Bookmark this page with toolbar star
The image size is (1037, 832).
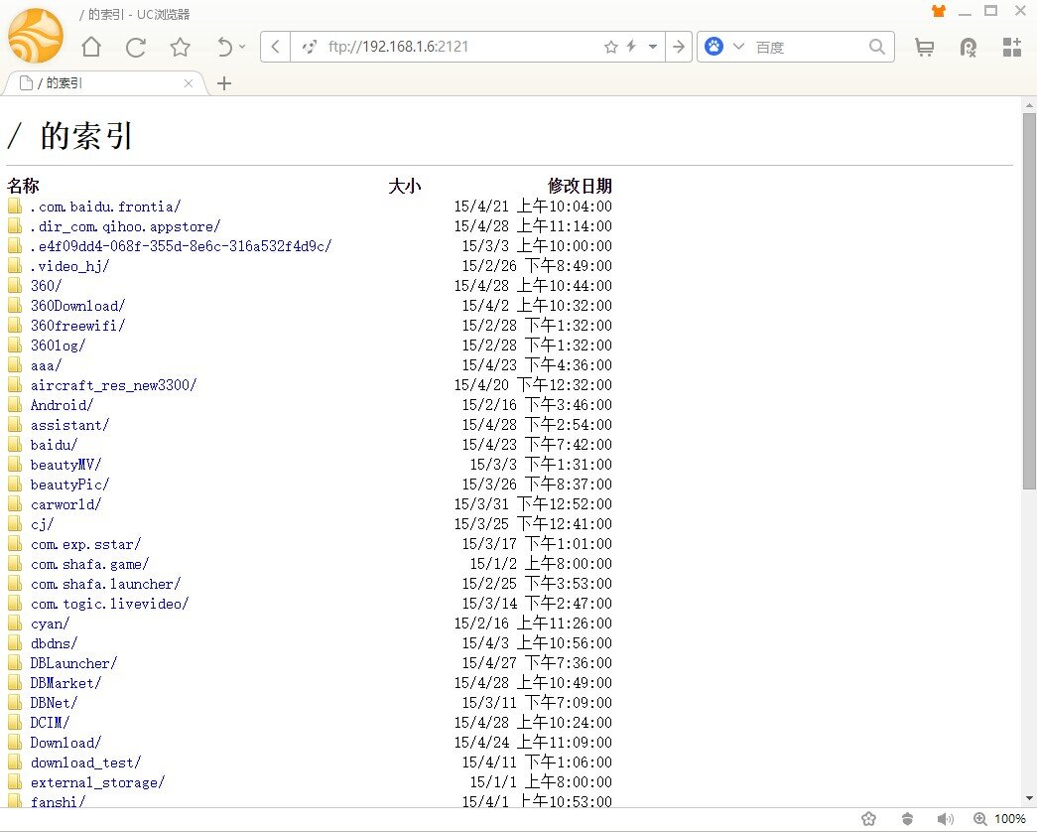(180, 47)
